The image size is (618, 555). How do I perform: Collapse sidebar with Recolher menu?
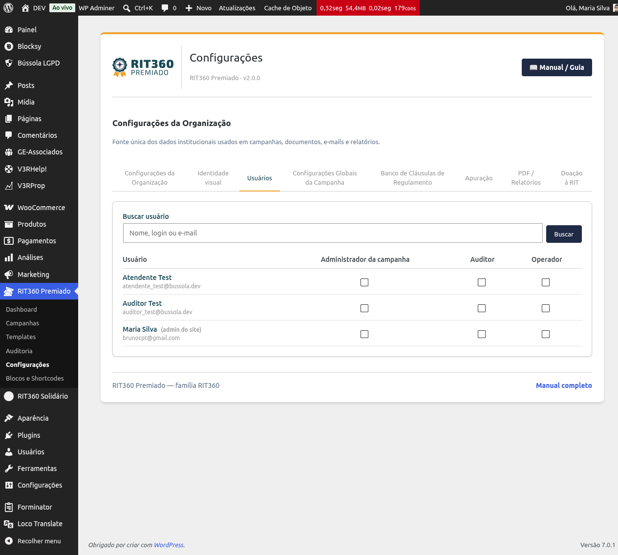point(33,541)
